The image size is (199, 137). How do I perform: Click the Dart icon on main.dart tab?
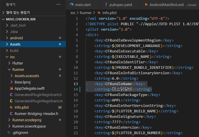point(72,5)
